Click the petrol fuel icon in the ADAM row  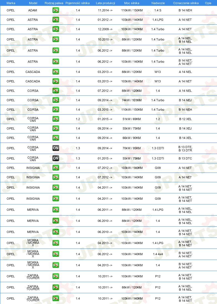[x=56, y=10]
